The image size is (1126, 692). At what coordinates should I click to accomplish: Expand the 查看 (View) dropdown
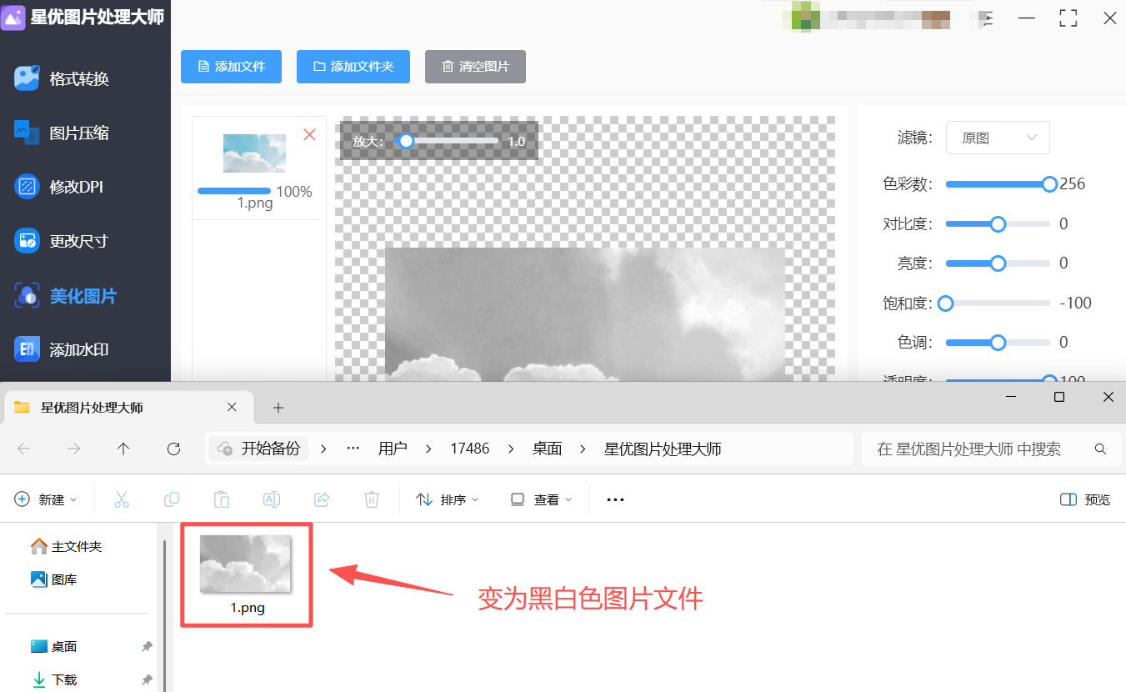point(540,499)
